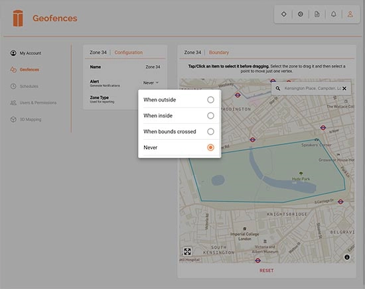Open 3D Mapping menu item
Screen dimensions: 365x289
coord(26,119)
